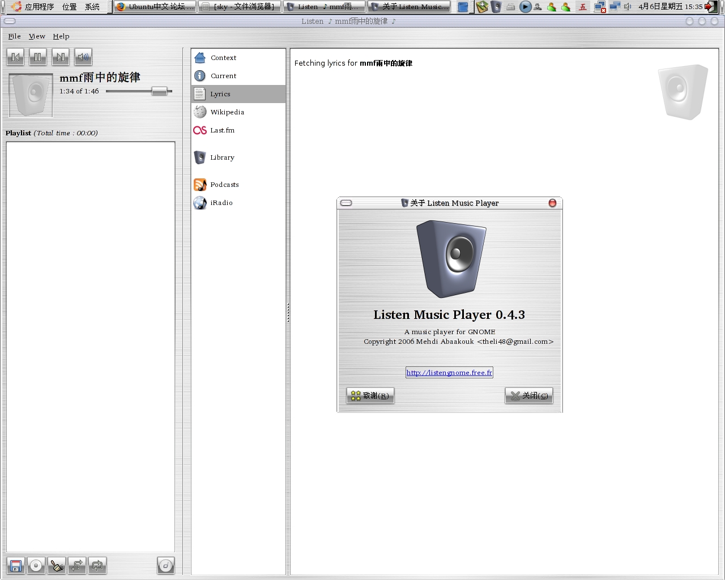Click the logout exit door icon
Image resolution: width=725 pixels, height=580 pixels.
pyautogui.click(x=711, y=7)
